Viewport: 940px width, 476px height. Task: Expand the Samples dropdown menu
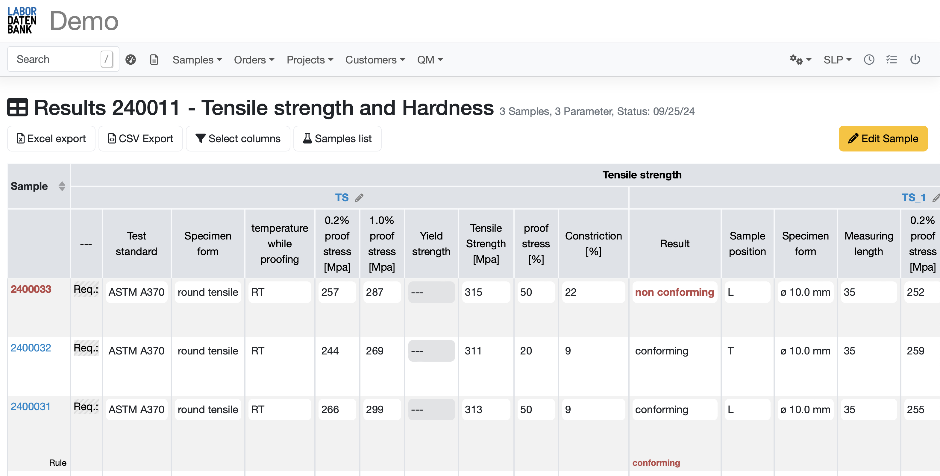click(x=197, y=60)
